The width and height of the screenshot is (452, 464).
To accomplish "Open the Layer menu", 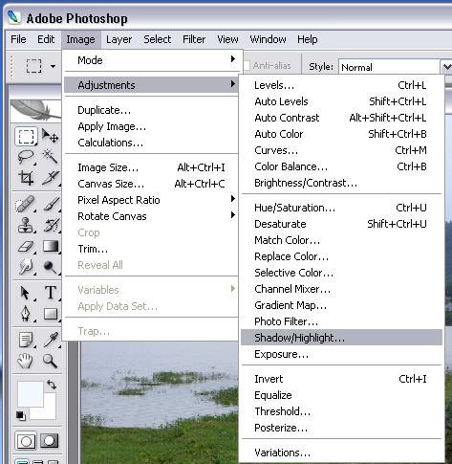I will pyautogui.click(x=118, y=39).
